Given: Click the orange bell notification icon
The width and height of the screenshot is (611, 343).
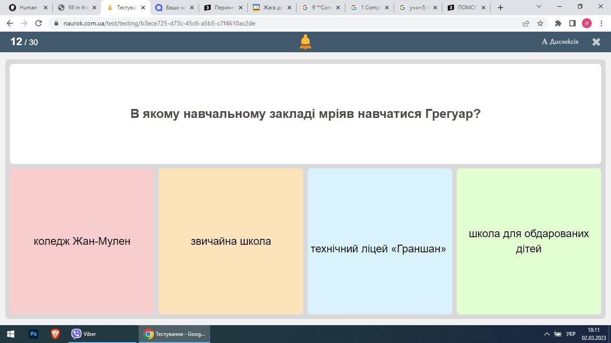Looking at the screenshot, I should (305, 42).
